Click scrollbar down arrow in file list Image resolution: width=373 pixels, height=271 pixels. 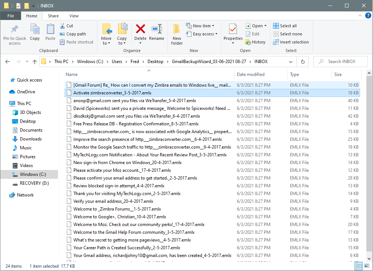click(x=369, y=258)
